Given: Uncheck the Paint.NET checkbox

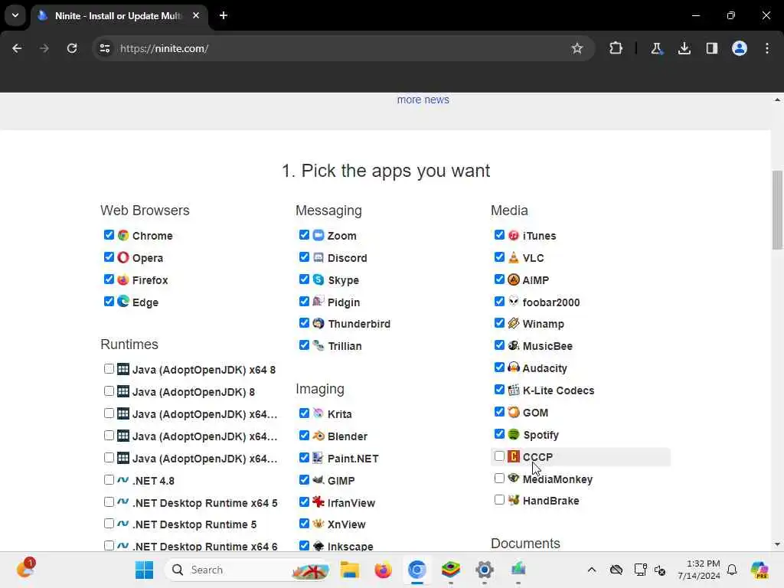Looking at the screenshot, I should (304, 458).
